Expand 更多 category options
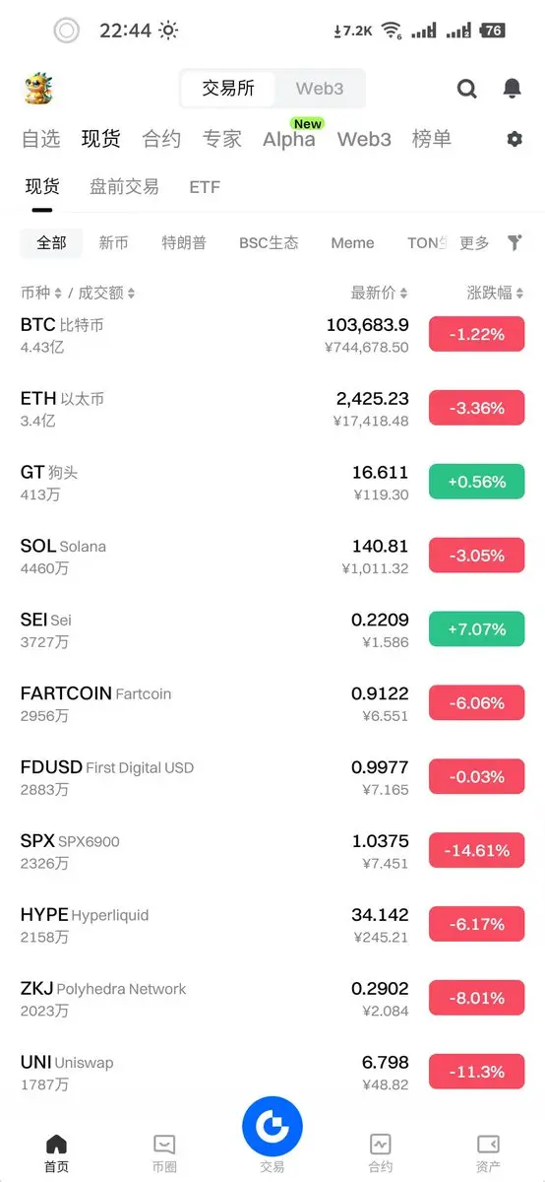Image resolution: width=545 pixels, height=1182 pixels. 474,242
